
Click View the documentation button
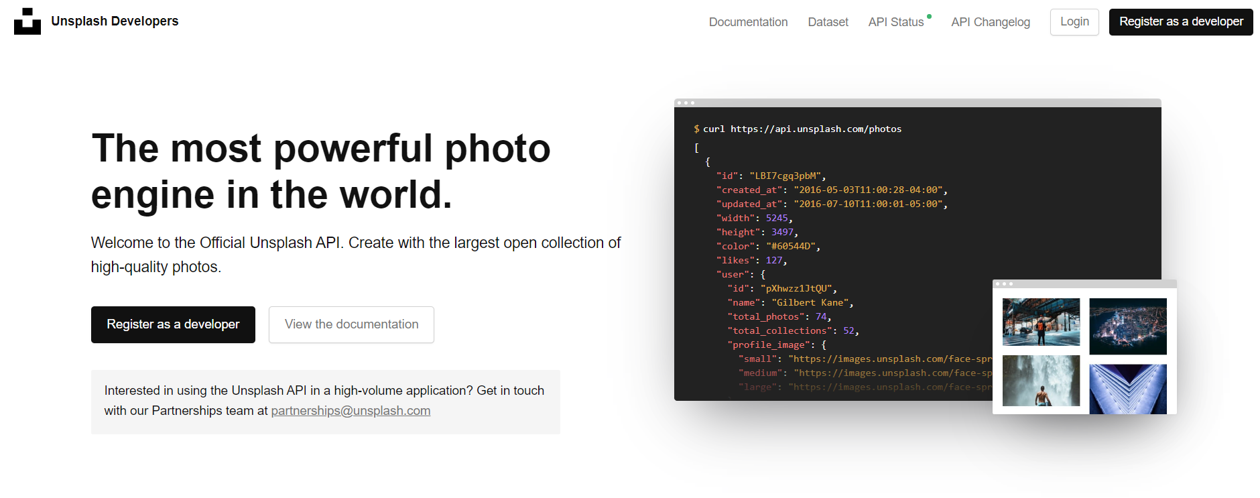click(351, 324)
